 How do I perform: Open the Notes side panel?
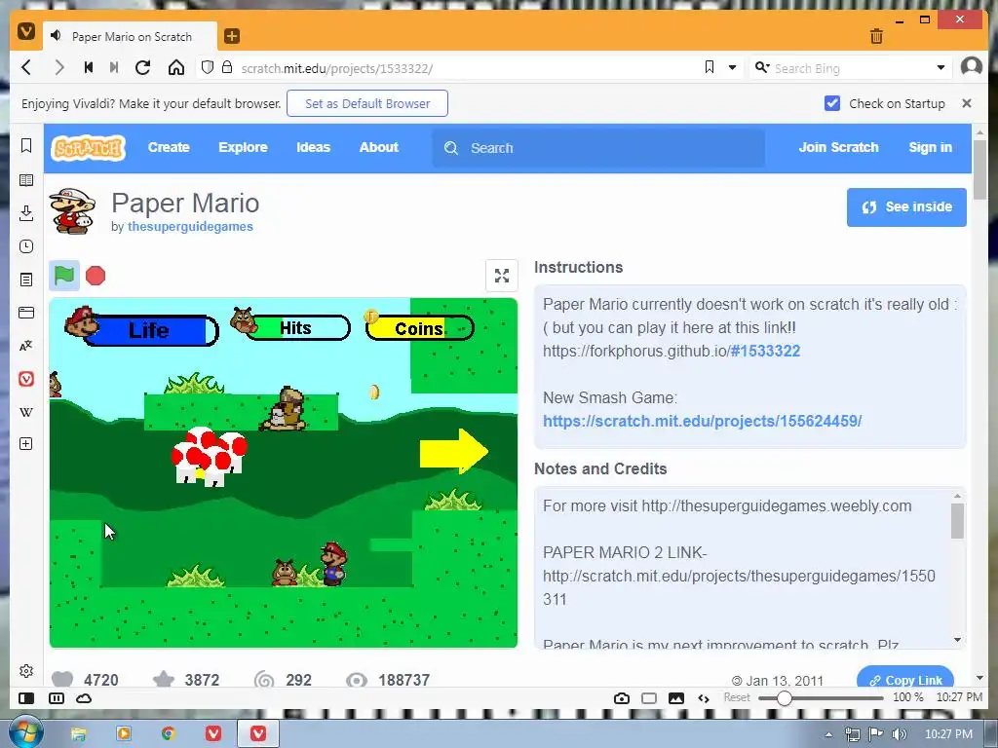pos(26,280)
